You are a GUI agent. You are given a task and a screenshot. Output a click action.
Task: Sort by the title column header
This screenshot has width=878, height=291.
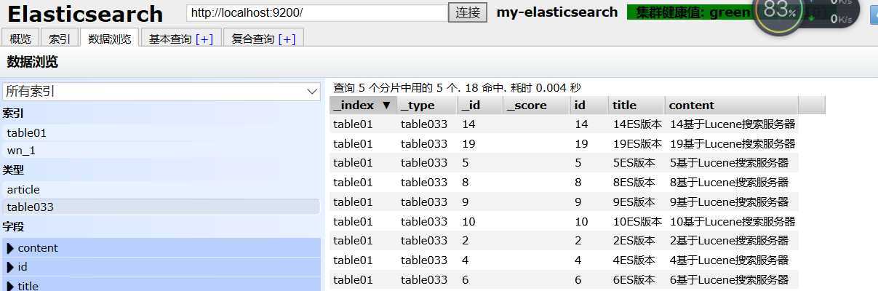pos(636,105)
